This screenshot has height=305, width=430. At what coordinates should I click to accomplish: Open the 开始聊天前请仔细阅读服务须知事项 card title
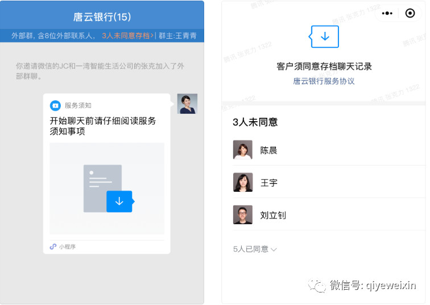103,126
